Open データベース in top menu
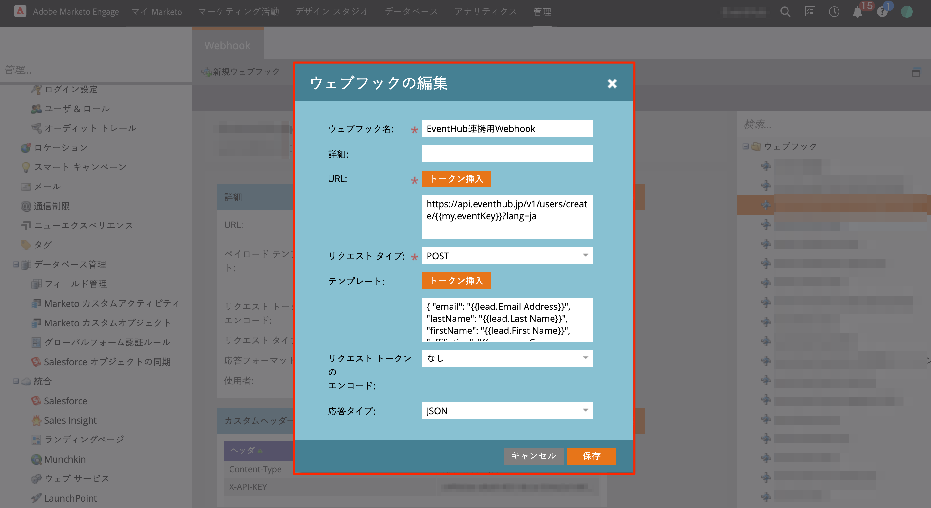The height and width of the screenshot is (508, 931). (411, 12)
